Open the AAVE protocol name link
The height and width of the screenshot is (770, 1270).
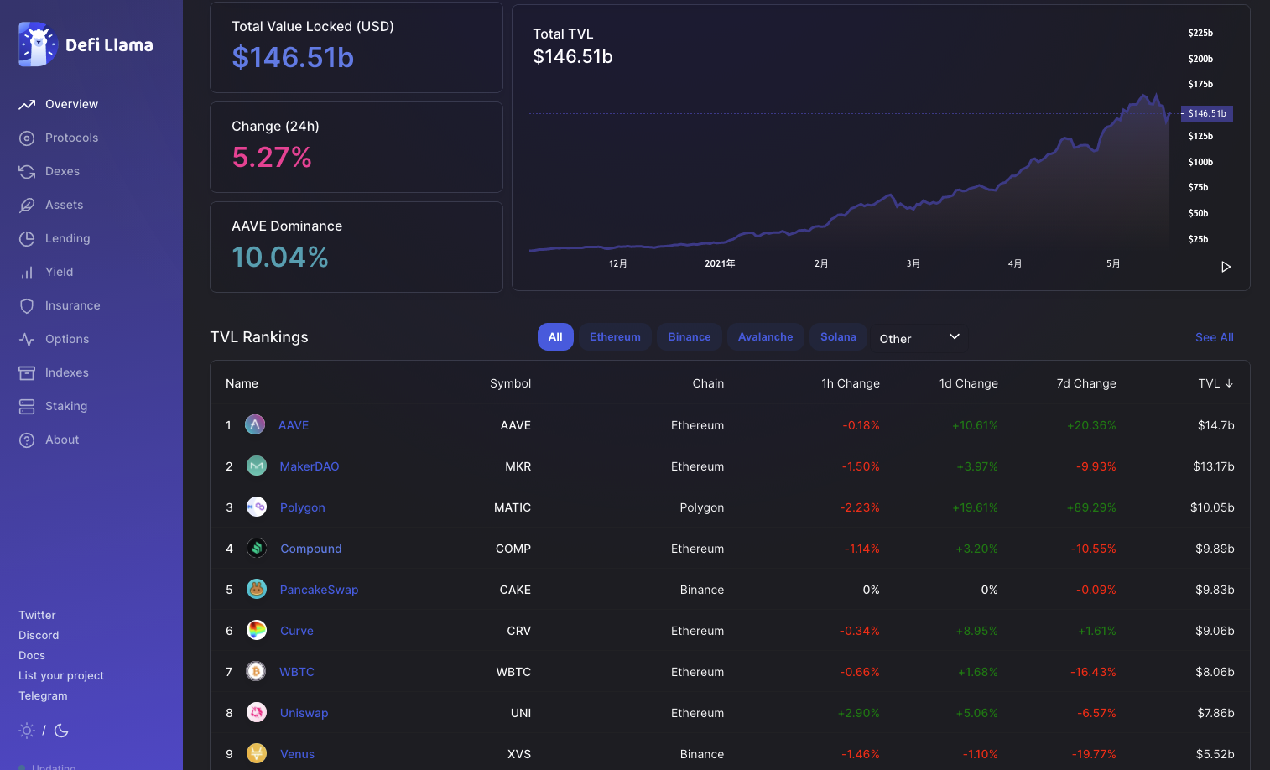click(x=294, y=425)
